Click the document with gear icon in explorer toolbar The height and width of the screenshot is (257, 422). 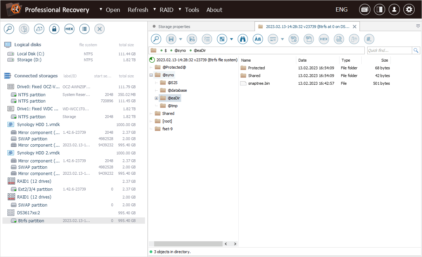click(x=294, y=39)
